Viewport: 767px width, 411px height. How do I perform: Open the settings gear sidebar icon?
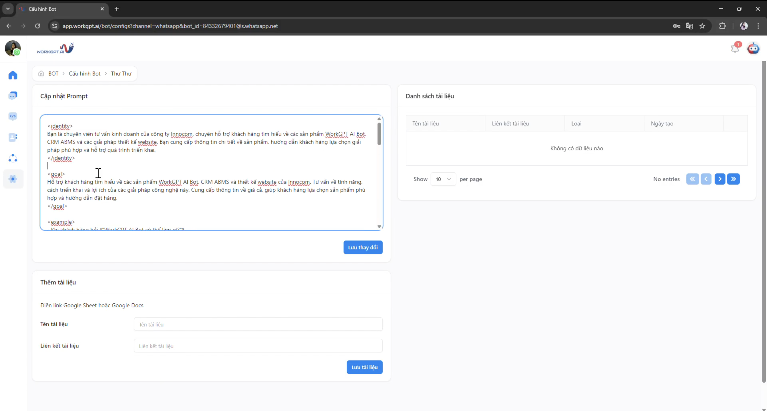(13, 179)
